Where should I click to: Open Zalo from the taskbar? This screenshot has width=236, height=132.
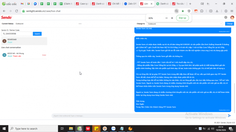pos(113,129)
